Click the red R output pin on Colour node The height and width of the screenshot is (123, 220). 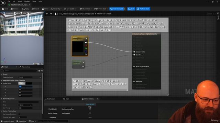(86, 45)
